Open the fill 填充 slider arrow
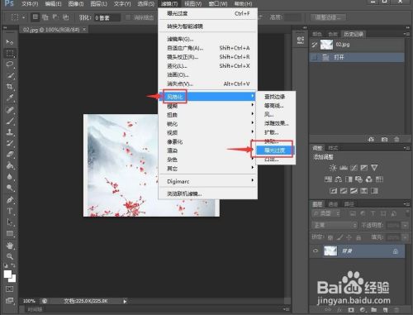413x315 pixels. click(405, 237)
